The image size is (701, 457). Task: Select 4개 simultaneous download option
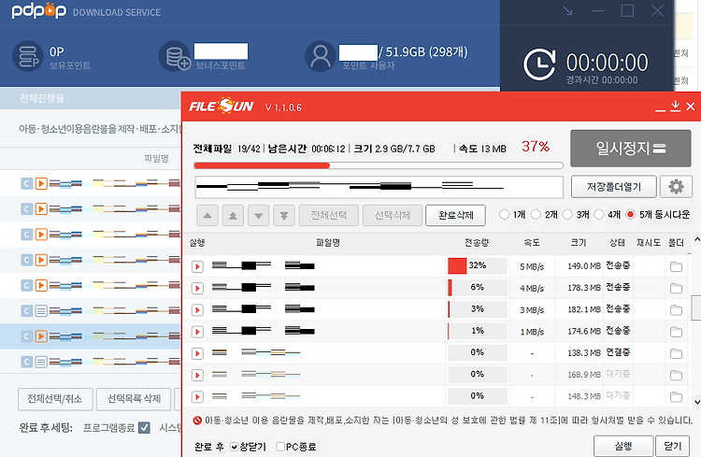click(x=599, y=215)
